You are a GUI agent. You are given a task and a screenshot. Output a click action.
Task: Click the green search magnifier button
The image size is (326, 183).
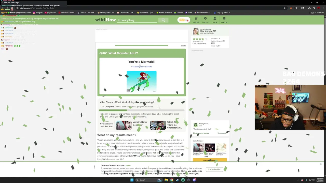pyautogui.click(x=163, y=20)
